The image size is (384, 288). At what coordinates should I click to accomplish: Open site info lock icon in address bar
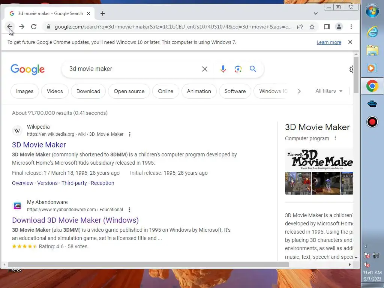tap(49, 27)
